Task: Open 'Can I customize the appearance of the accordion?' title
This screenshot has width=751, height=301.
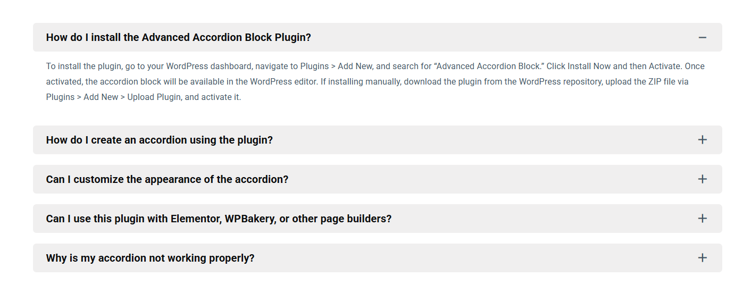Action: (x=167, y=179)
